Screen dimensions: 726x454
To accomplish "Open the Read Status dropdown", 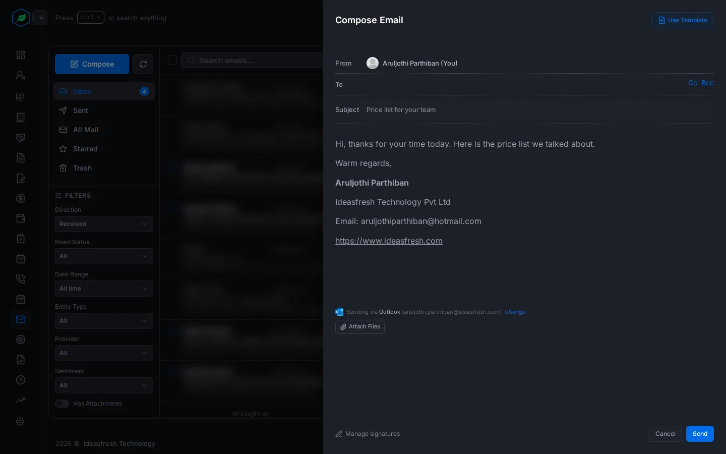I will click(x=104, y=256).
